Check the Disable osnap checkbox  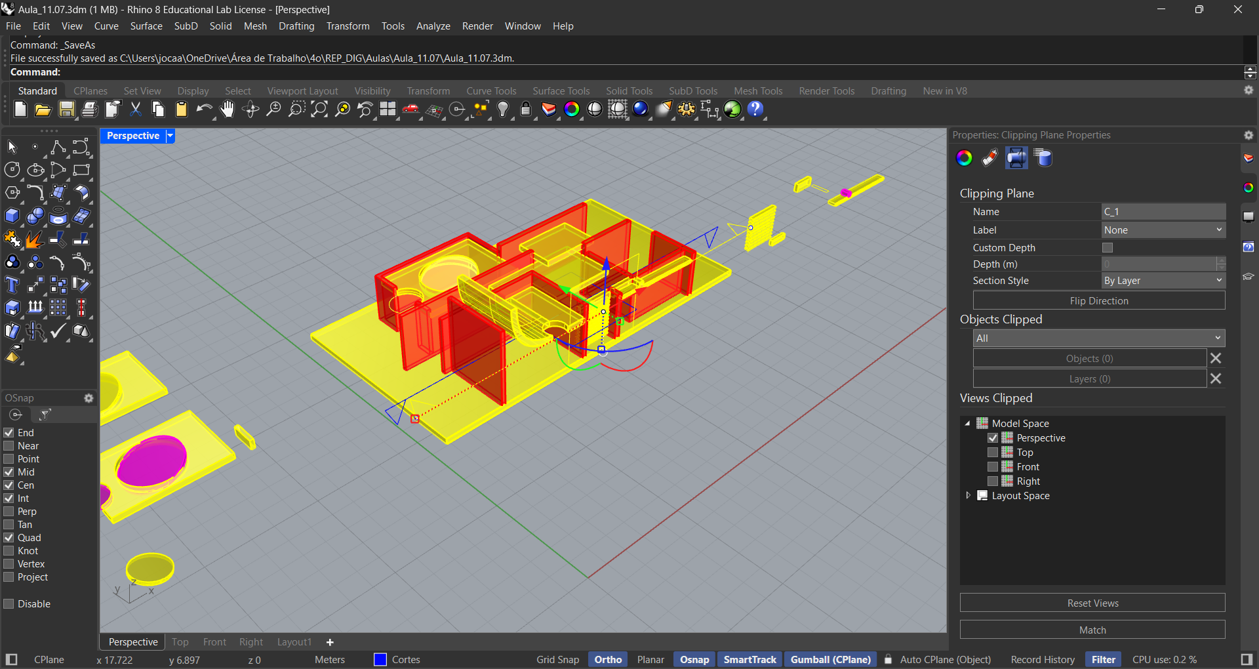coord(9,604)
